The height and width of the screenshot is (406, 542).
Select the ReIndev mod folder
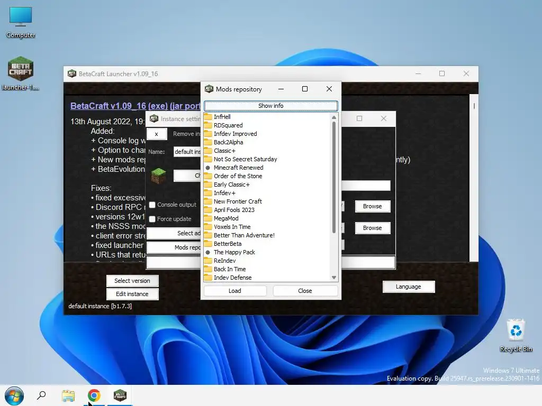tap(220, 261)
